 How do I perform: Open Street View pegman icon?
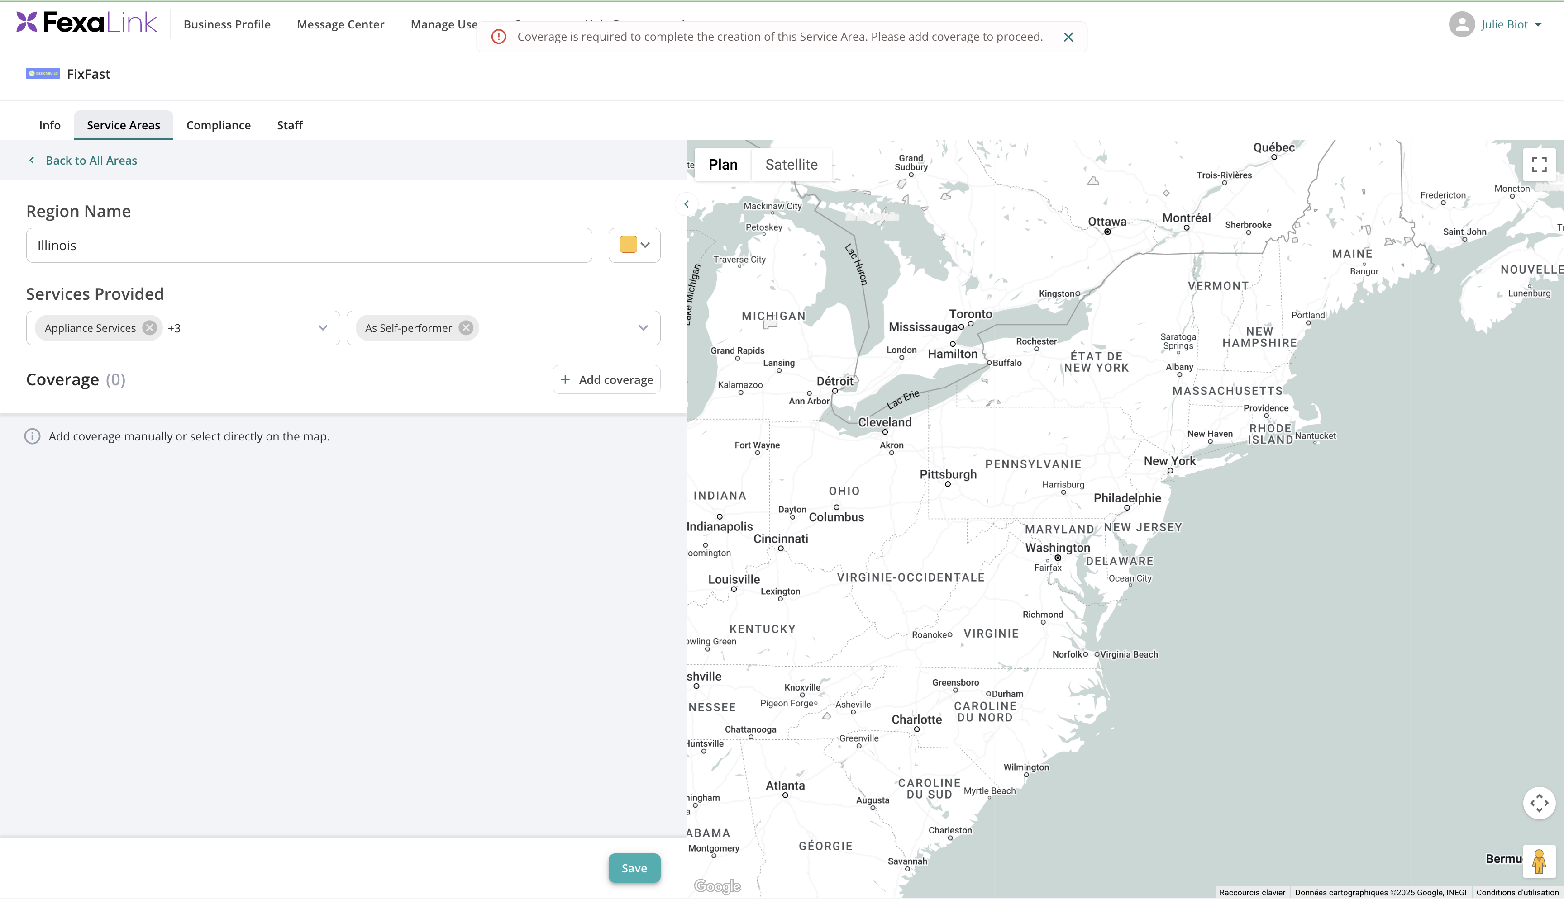tap(1539, 861)
